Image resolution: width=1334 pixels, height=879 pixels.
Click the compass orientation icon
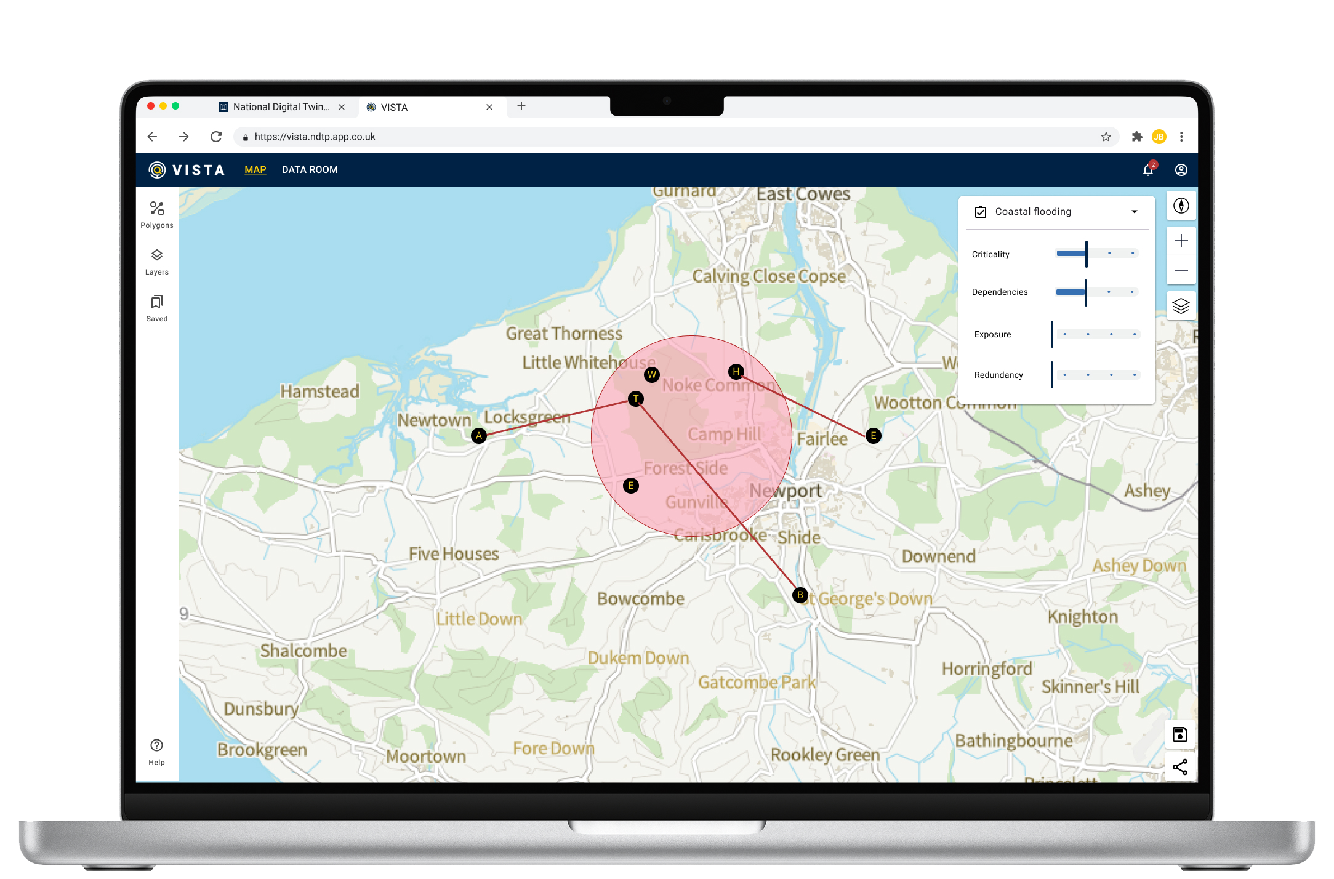pos(1180,206)
